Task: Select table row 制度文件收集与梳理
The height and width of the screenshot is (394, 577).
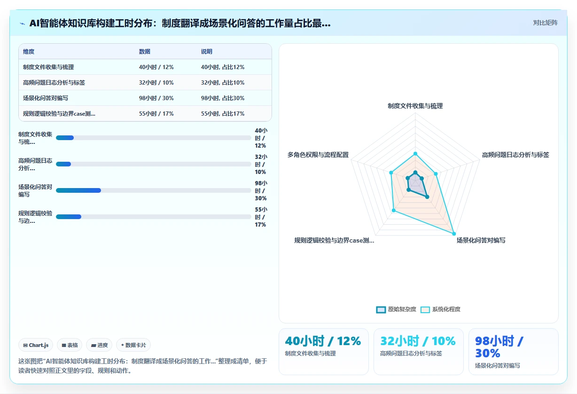Action: pos(145,67)
